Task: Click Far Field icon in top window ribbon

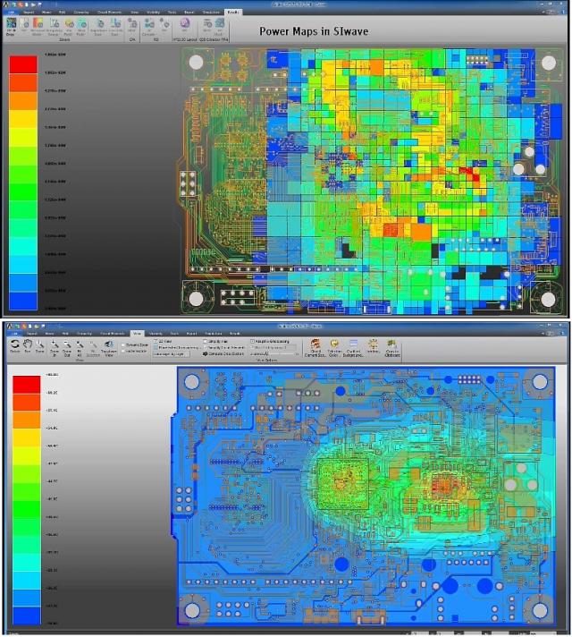Action: point(69,27)
